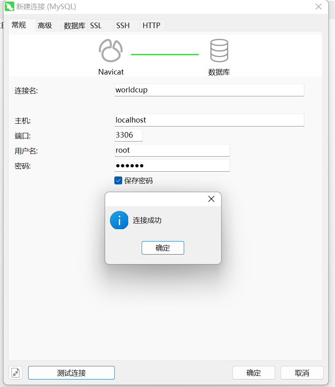
Task: Click the bottom 确定 button to save connection
Action: coord(254,373)
